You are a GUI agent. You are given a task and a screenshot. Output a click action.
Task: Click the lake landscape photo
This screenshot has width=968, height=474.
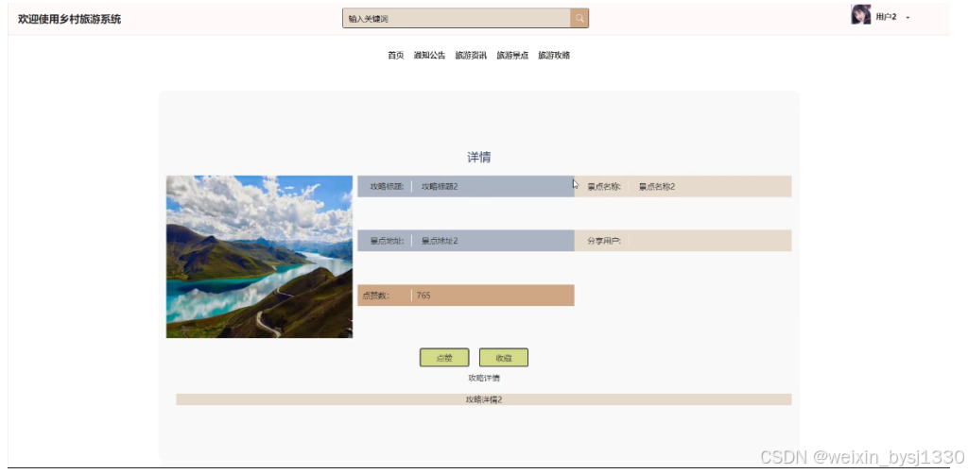click(x=259, y=257)
